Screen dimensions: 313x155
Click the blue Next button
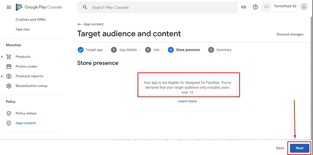coord(300,148)
